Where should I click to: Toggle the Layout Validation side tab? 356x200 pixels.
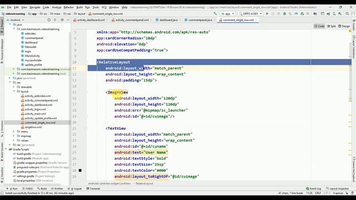(x=354, y=47)
